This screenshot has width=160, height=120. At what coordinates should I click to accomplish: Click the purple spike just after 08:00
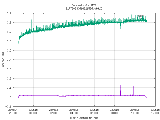[120, 90]
